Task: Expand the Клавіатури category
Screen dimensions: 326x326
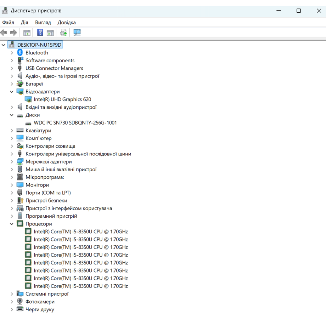Action: point(12,131)
